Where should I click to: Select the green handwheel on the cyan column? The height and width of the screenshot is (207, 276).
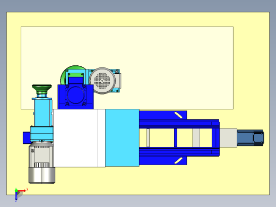[x=42, y=89]
